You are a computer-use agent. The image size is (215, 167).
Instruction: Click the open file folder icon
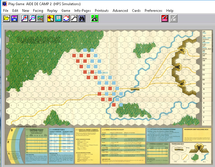click(6, 18)
